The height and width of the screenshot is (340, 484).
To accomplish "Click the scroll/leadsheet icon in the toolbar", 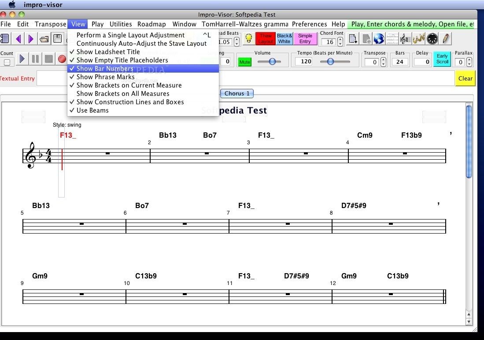I will coord(5,39).
